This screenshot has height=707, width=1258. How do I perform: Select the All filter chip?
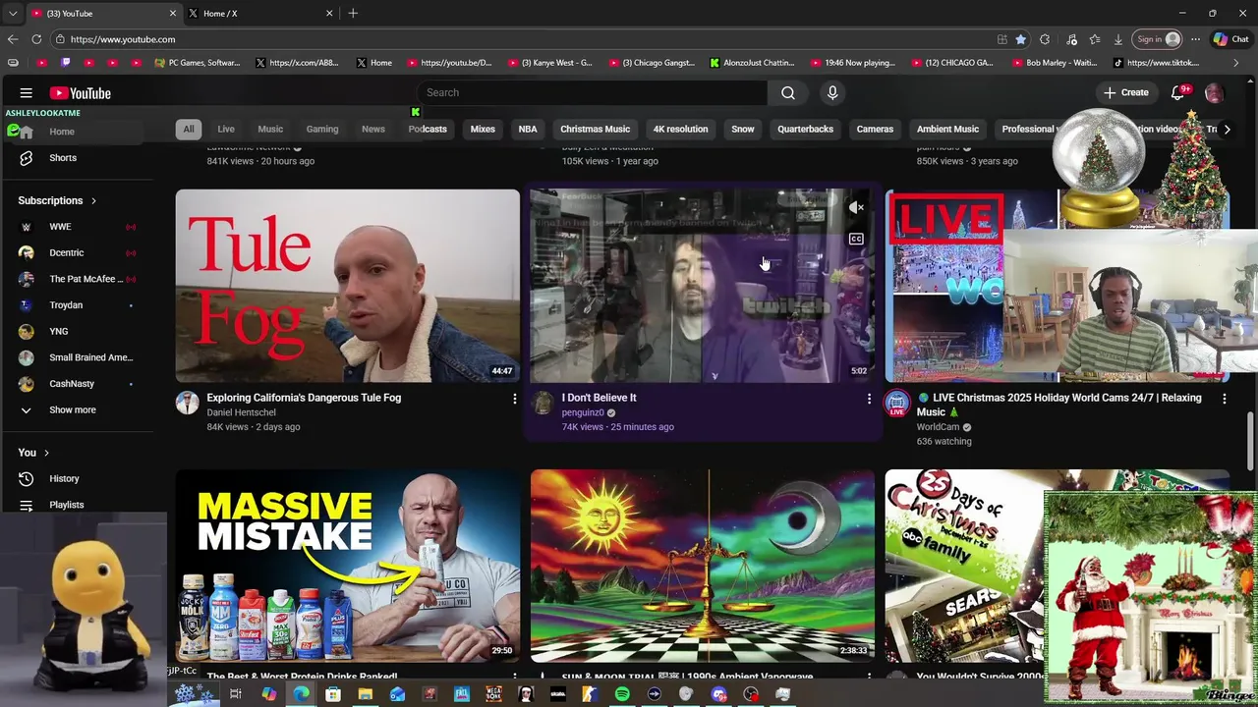coord(189,129)
